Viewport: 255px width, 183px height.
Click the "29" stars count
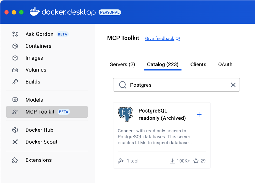tap(203, 161)
